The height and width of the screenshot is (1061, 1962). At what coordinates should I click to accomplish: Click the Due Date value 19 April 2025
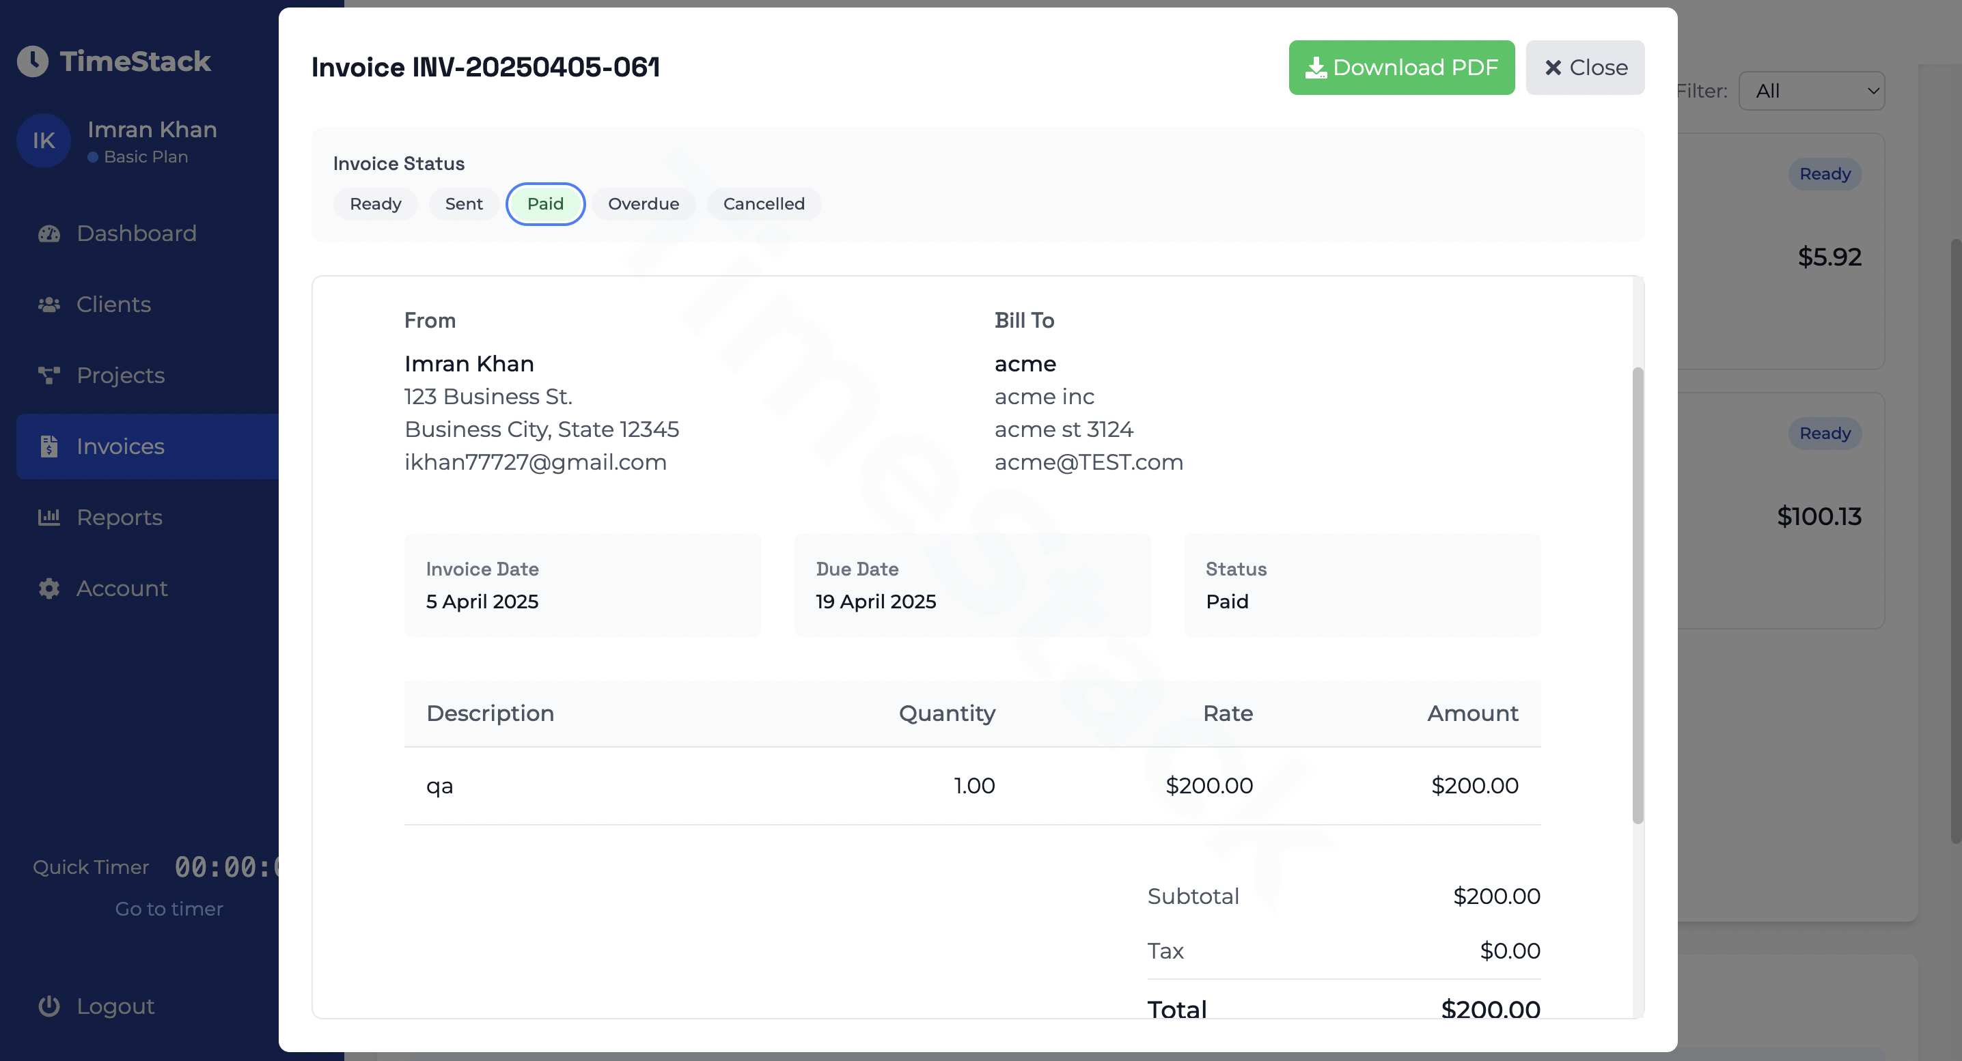(876, 602)
